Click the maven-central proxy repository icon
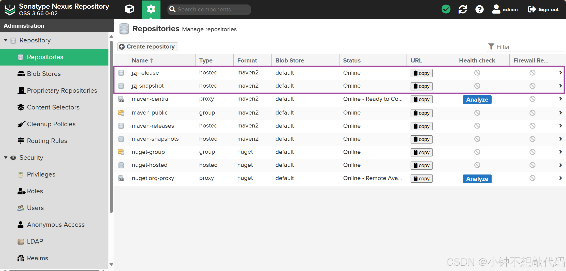 click(121, 99)
